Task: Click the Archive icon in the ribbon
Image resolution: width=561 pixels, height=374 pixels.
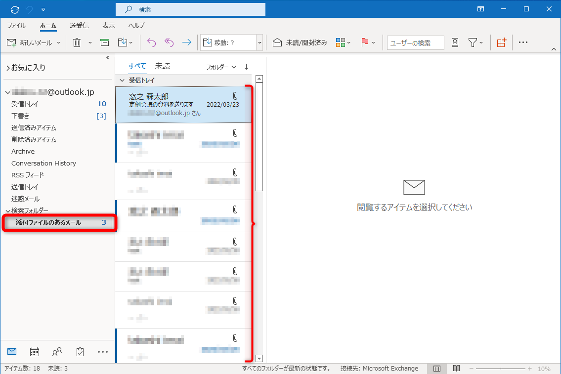Action: (105, 42)
